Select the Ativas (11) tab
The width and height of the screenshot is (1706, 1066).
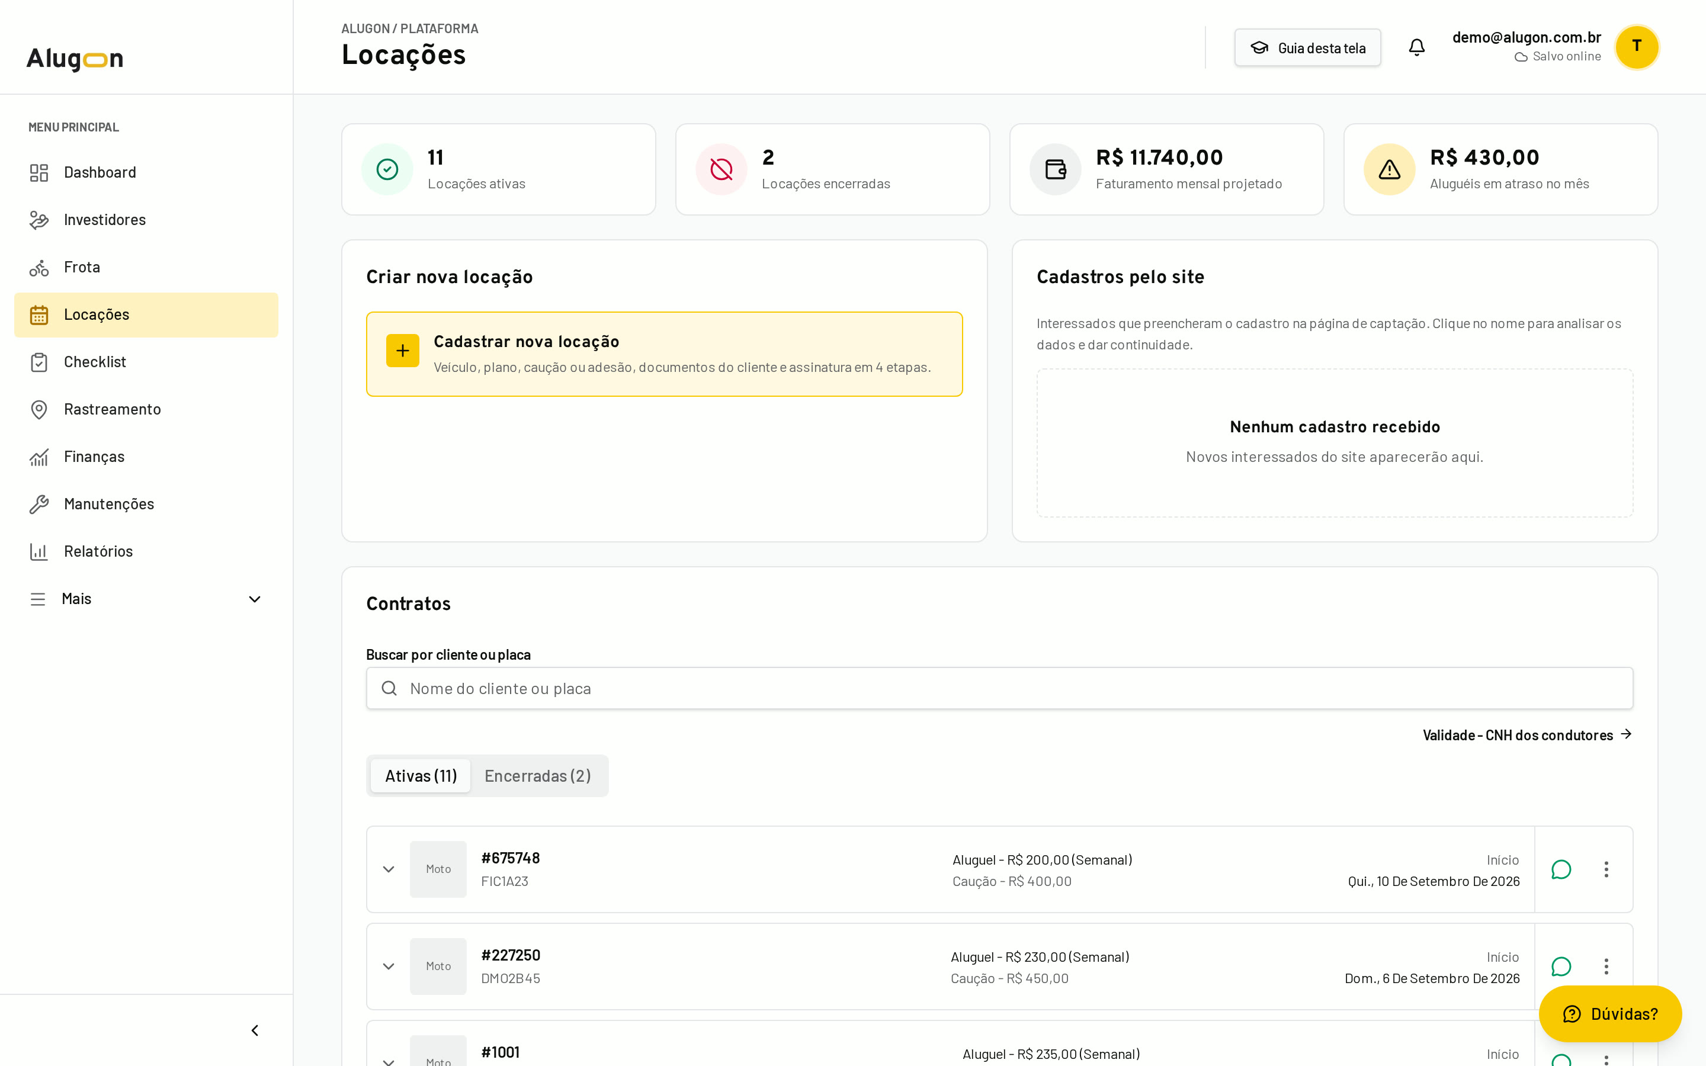tap(421, 776)
